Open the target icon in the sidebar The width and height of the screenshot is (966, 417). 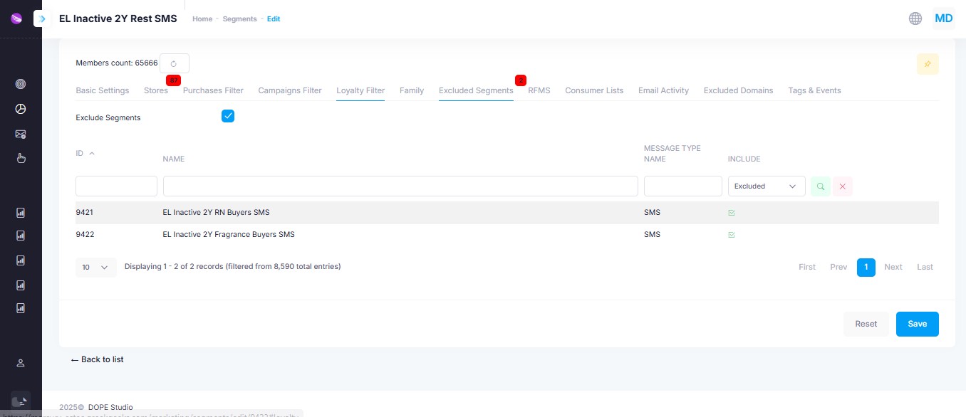(21, 84)
